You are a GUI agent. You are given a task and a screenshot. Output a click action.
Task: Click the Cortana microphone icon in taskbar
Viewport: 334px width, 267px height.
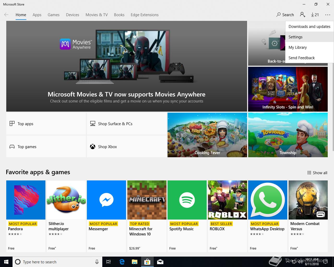97,262
